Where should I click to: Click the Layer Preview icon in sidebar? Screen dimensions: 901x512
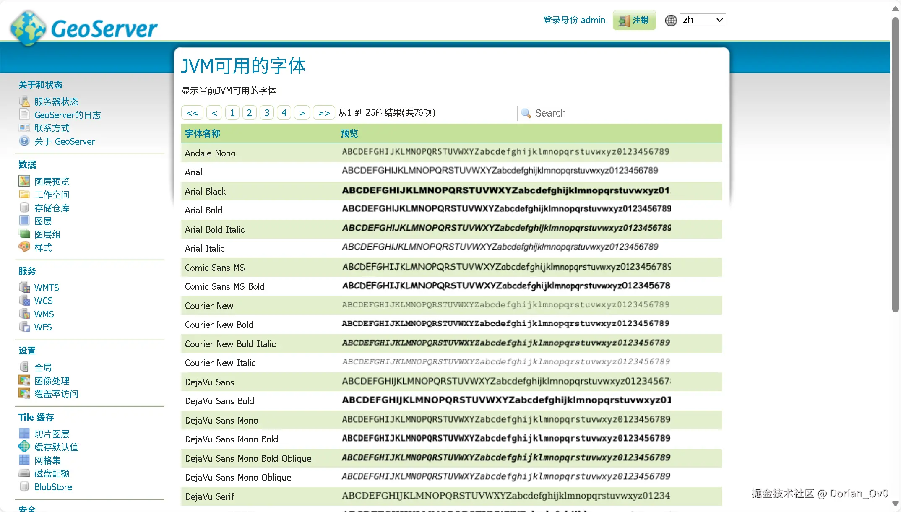pos(24,181)
